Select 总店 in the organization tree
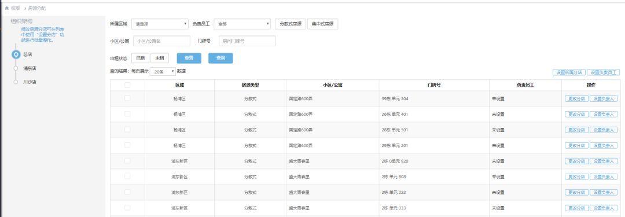The width and height of the screenshot is (625, 217). click(x=28, y=54)
